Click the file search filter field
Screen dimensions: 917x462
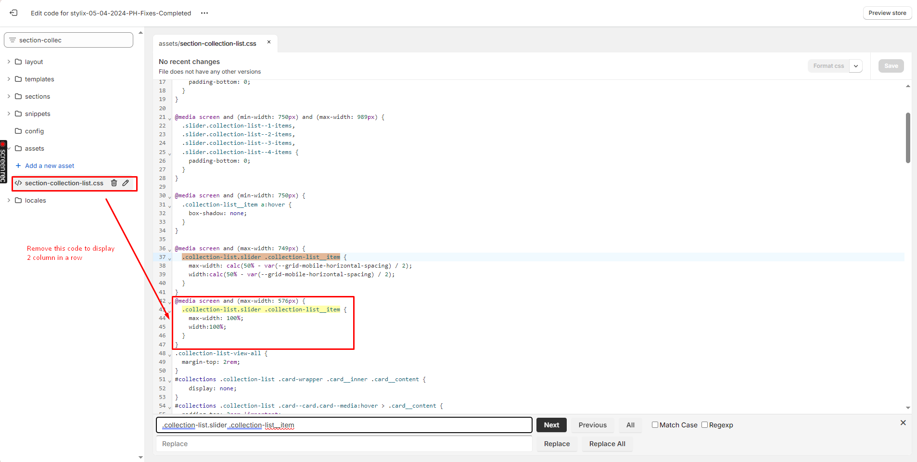[x=69, y=40]
